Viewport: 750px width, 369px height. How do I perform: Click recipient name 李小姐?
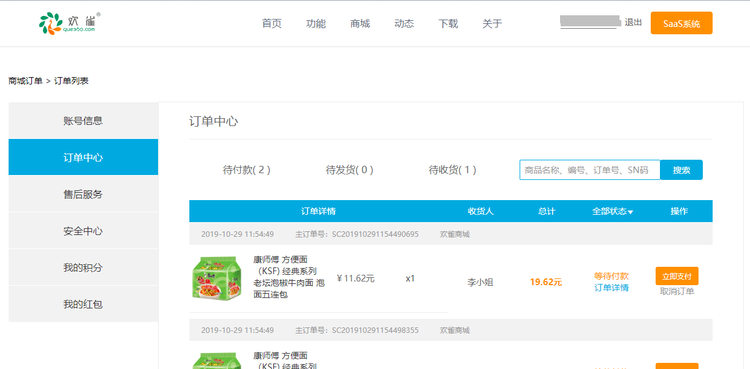click(x=480, y=282)
